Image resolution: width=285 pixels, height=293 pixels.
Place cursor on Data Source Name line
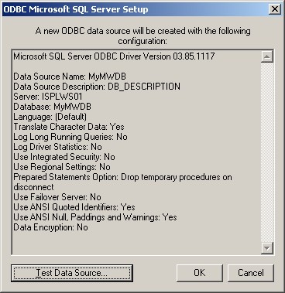[x=70, y=77]
